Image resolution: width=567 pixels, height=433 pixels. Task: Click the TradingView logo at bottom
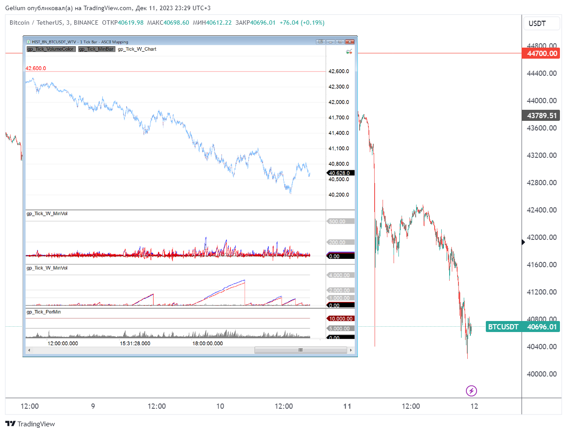pos(30,424)
